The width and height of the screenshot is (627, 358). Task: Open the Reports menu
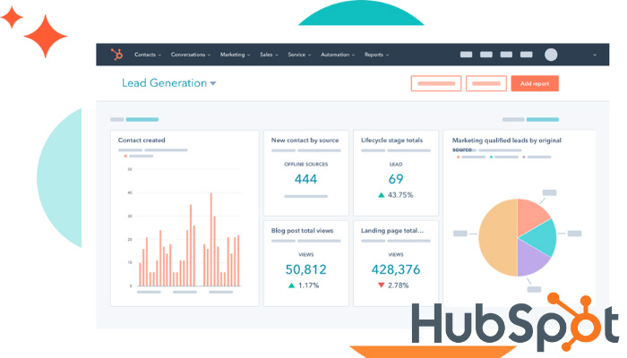click(376, 55)
